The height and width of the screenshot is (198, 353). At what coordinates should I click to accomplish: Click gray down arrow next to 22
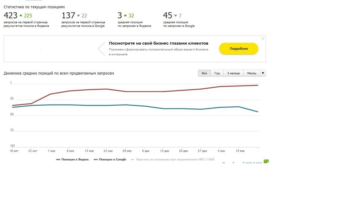click(78, 16)
